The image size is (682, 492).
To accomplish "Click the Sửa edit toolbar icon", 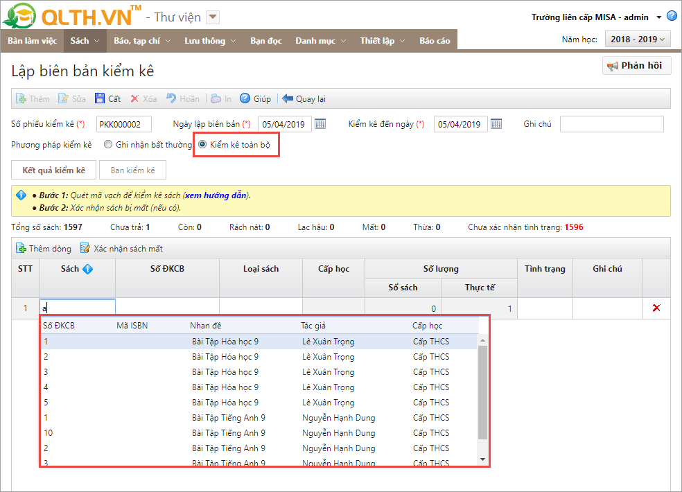I will pyautogui.click(x=63, y=99).
